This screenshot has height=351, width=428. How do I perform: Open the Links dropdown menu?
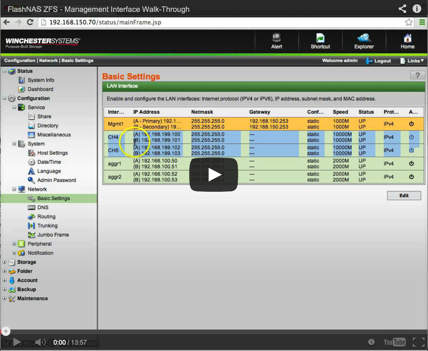click(x=412, y=61)
